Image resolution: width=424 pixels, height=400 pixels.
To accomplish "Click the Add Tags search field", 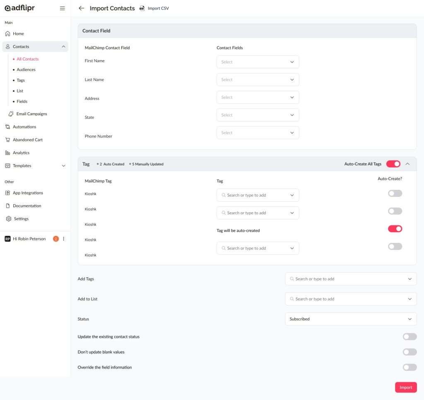I will pos(350,279).
